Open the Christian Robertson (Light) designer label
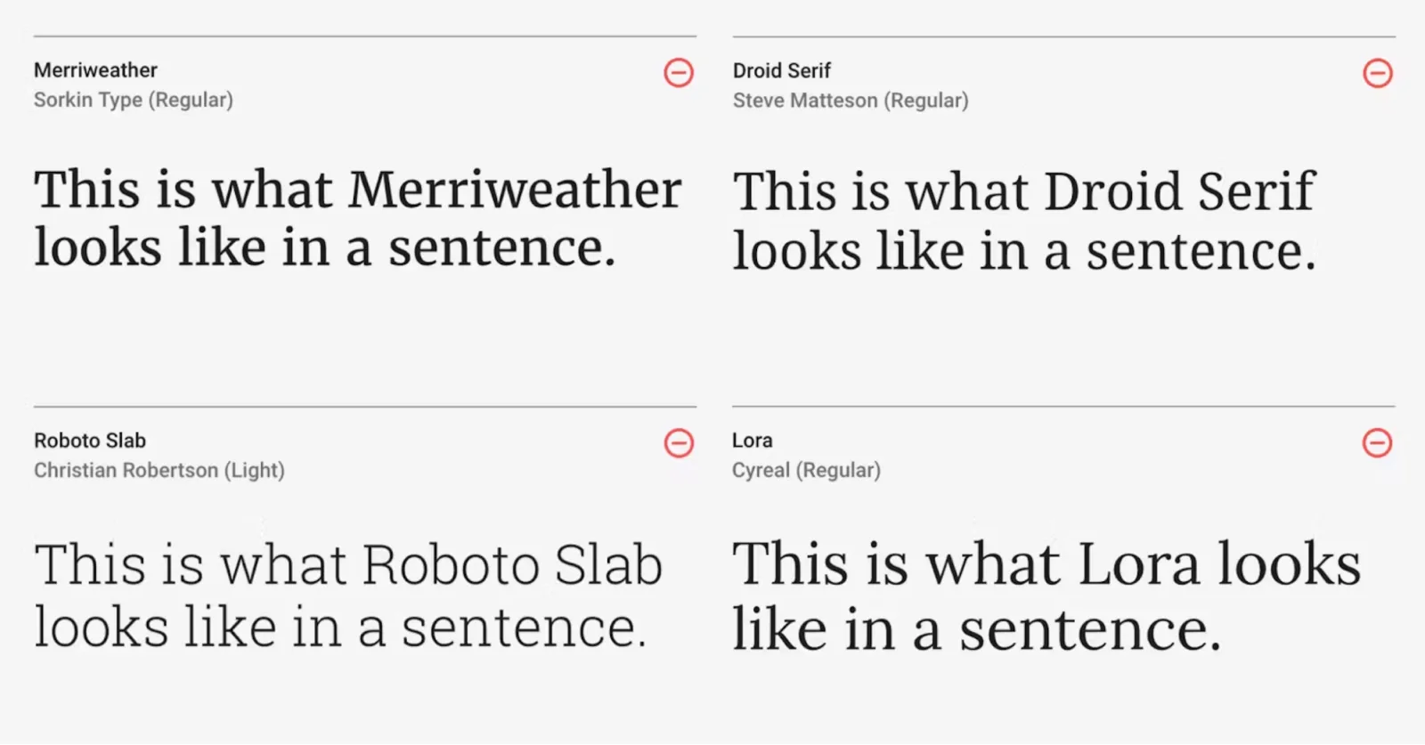This screenshot has width=1425, height=745. click(x=159, y=470)
